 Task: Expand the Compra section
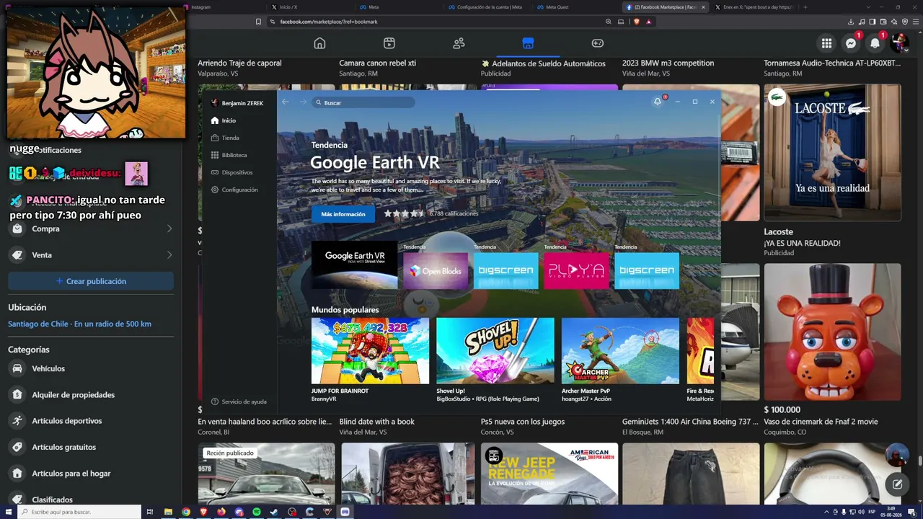coord(91,229)
